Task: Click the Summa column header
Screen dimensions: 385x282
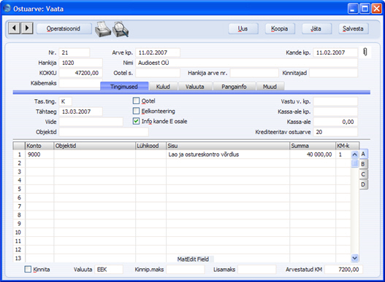Action: click(x=313, y=146)
